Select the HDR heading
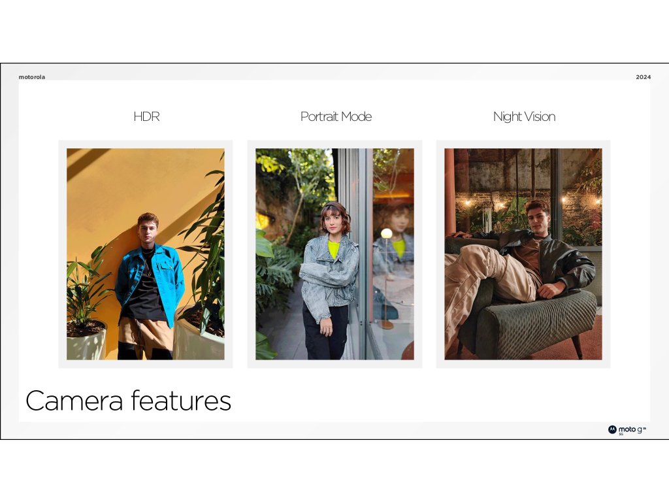Screen dimensions: 669x502 tap(146, 116)
